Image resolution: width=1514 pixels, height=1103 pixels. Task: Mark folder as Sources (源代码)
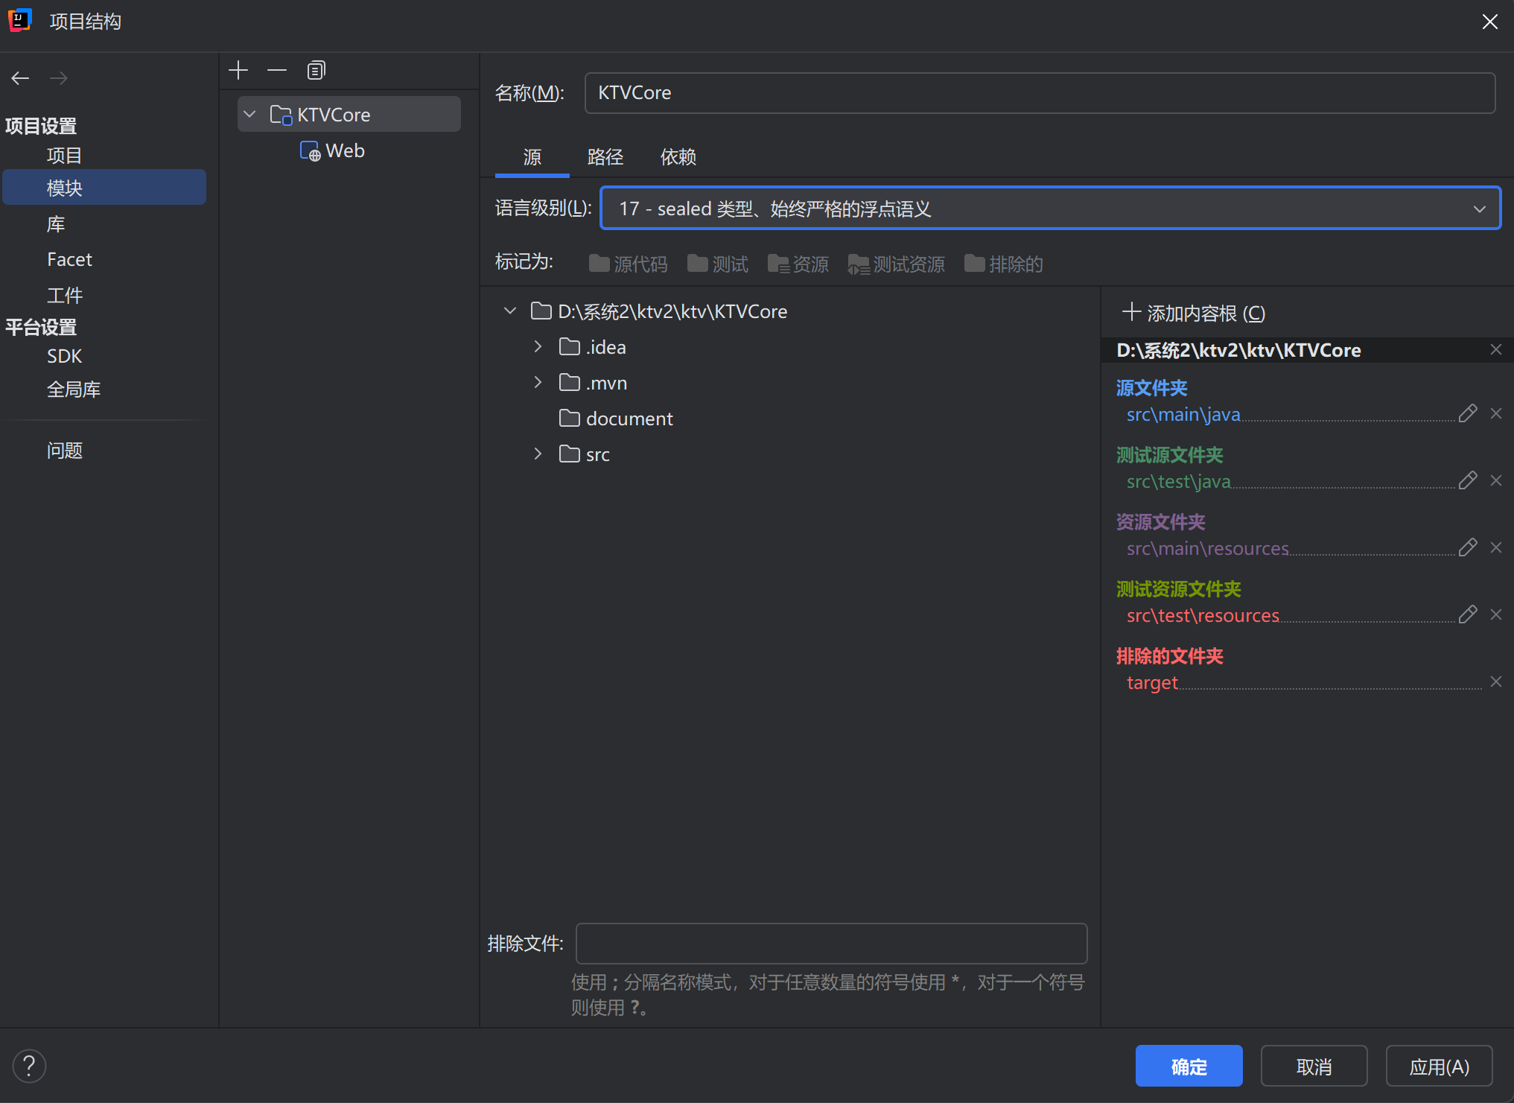coord(628,264)
